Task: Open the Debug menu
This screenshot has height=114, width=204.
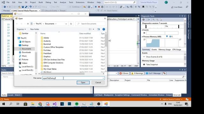Action: [48, 2]
